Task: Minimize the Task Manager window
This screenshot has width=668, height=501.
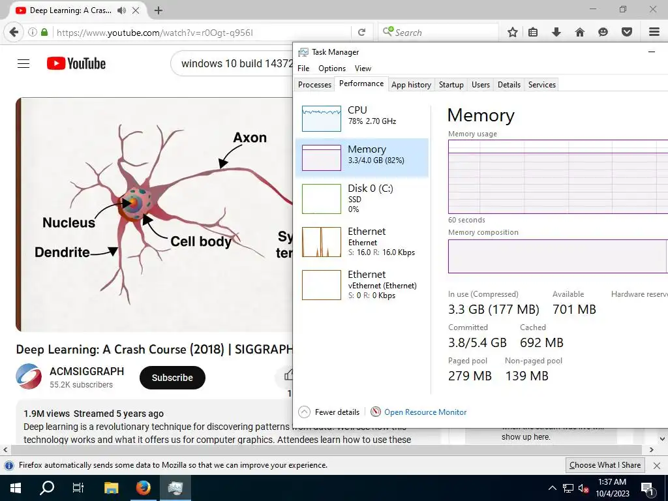Action: [652, 52]
